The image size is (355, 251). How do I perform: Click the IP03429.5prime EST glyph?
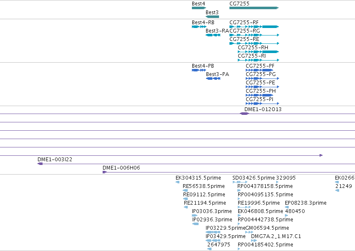pos(213,241)
